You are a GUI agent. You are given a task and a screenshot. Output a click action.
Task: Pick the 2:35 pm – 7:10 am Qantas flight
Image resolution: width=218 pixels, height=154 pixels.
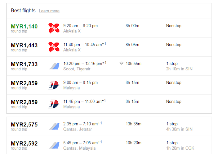click(83, 124)
